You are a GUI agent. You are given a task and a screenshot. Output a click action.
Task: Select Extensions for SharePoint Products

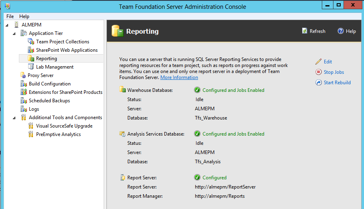66,92
